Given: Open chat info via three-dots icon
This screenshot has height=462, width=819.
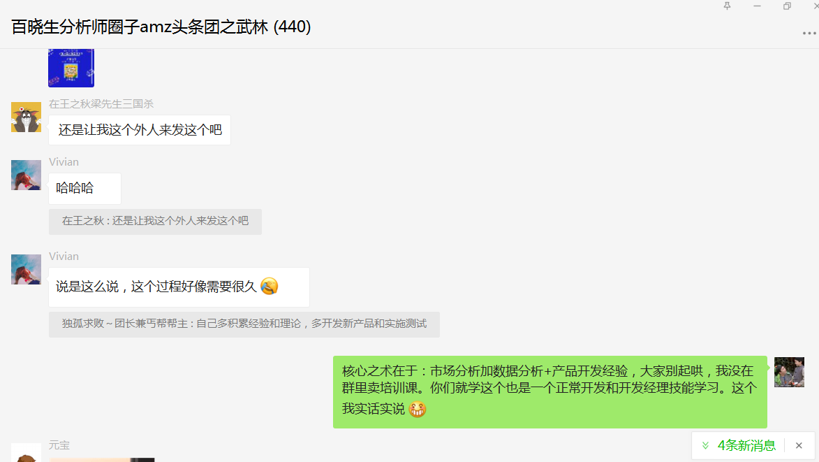Looking at the screenshot, I should point(809,34).
